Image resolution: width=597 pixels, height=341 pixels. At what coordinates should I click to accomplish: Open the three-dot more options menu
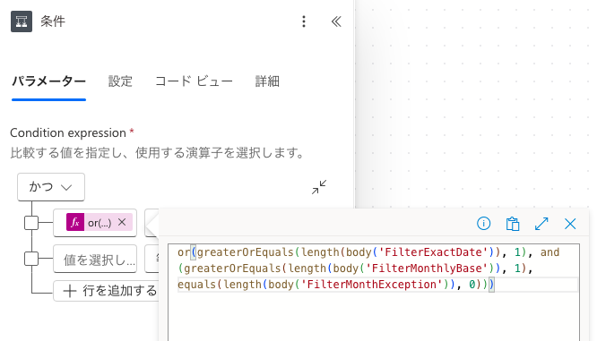click(304, 21)
